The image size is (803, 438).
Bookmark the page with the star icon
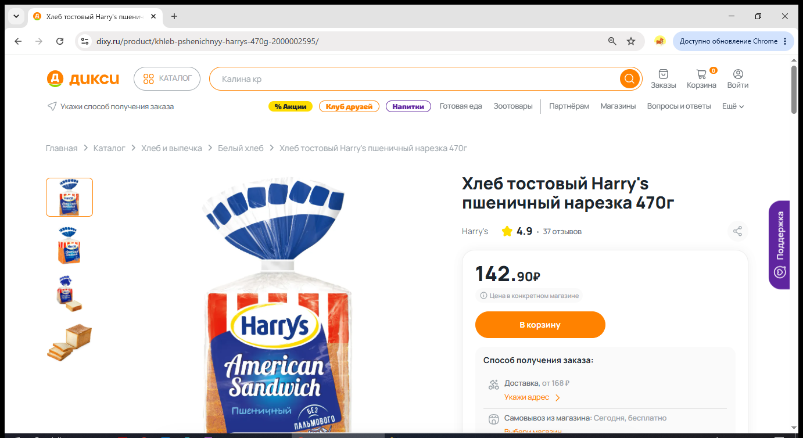click(631, 41)
